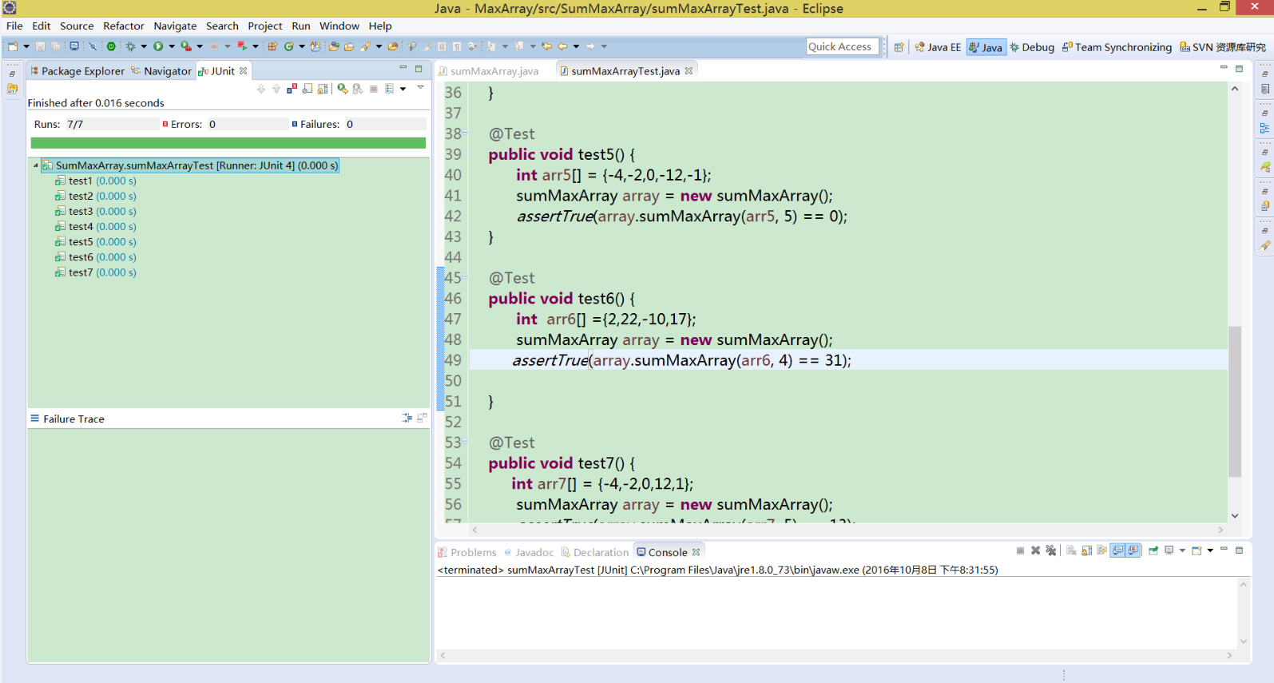Click the Quick Access search field
1274x683 pixels.
[x=843, y=47]
